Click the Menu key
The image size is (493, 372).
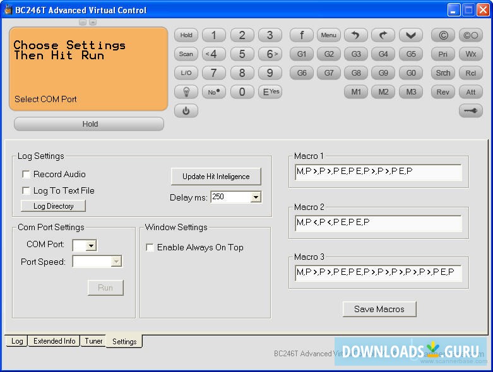(329, 35)
